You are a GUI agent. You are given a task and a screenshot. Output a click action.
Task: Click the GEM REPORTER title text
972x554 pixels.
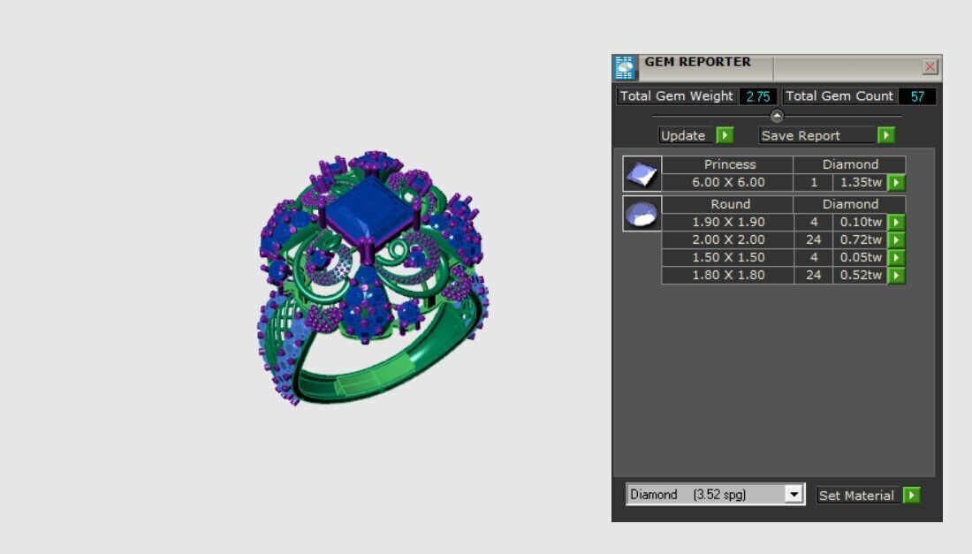[697, 62]
